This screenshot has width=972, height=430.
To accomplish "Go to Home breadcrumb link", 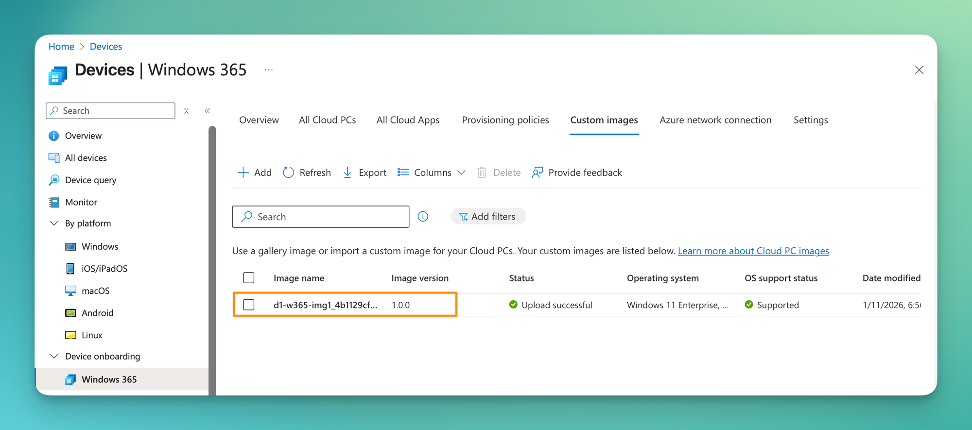I will click(x=61, y=47).
